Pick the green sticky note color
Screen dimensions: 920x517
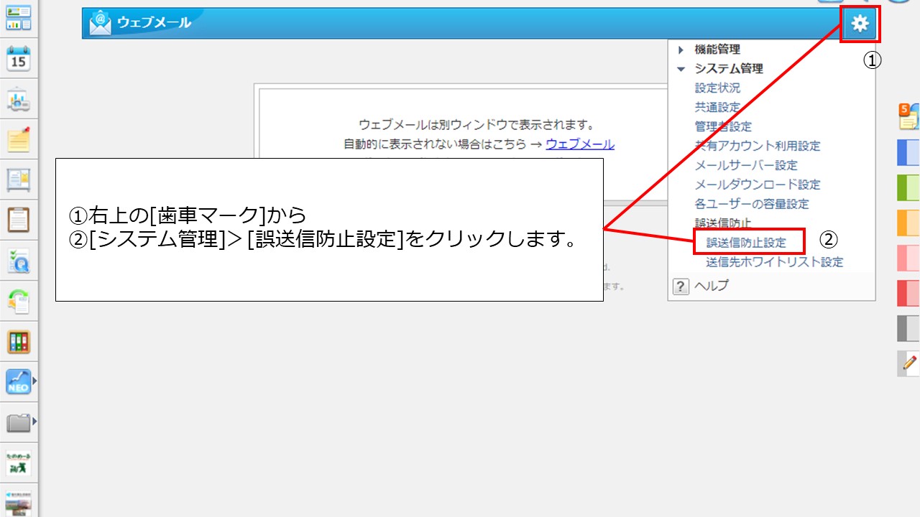pos(908,187)
